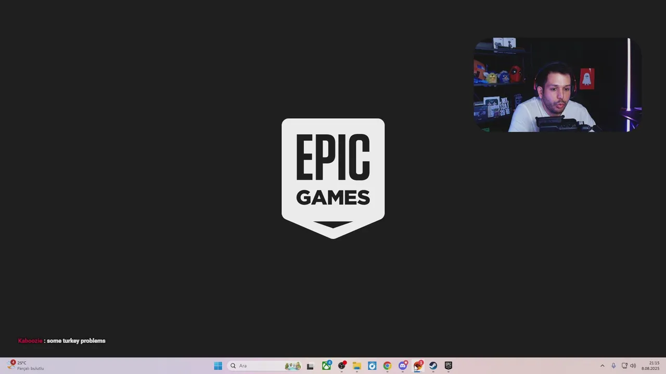Open Epic Games Launcher on taskbar
This screenshot has width=666, height=374.
pyautogui.click(x=449, y=366)
